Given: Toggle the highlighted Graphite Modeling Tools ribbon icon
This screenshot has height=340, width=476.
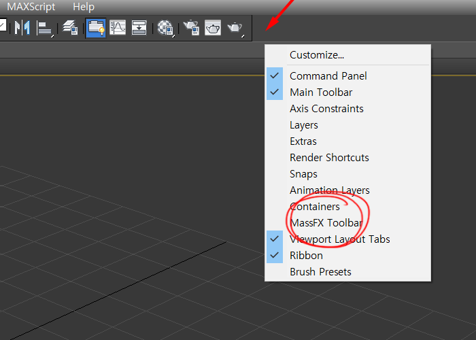Looking at the screenshot, I should pos(96,28).
